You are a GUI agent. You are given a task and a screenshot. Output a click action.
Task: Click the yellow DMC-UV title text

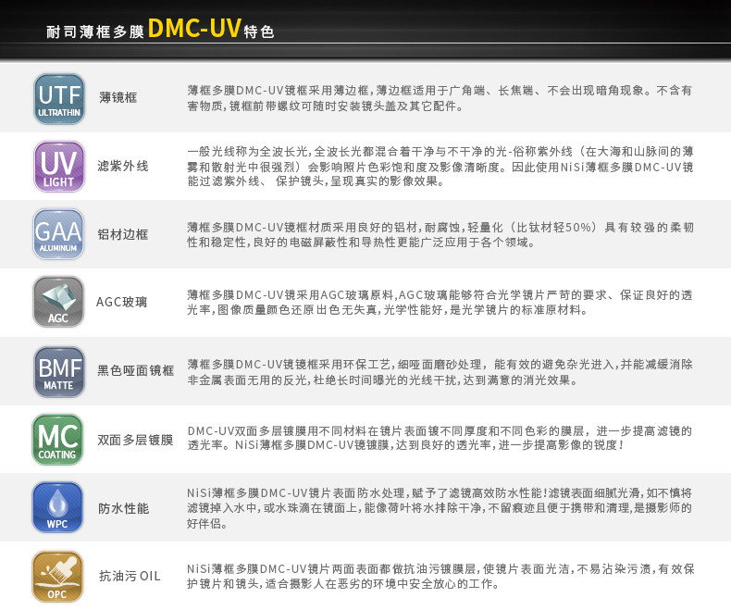click(194, 28)
